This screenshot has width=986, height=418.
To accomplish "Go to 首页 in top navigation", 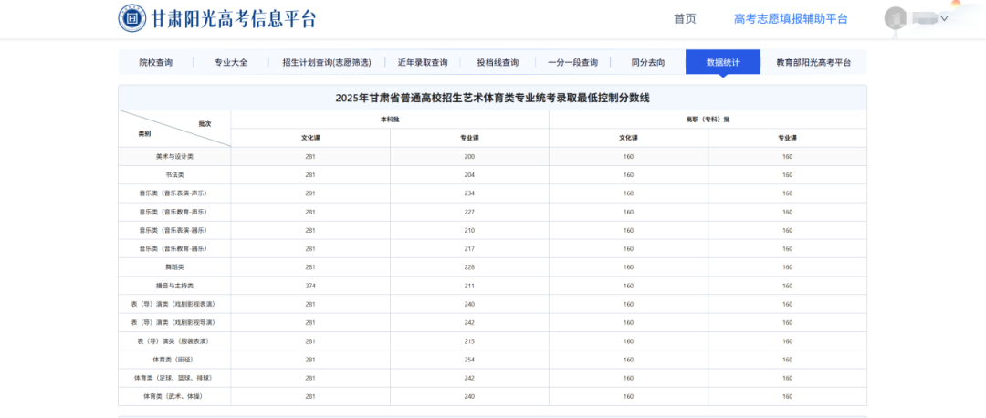I will [x=685, y=19].
